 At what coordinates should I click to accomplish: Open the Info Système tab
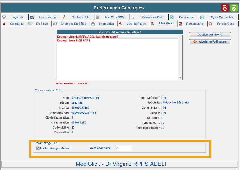47,17
